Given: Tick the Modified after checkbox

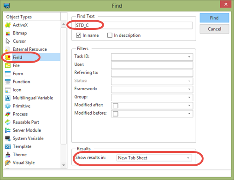Looking at the screenshot, I should 116,105.
